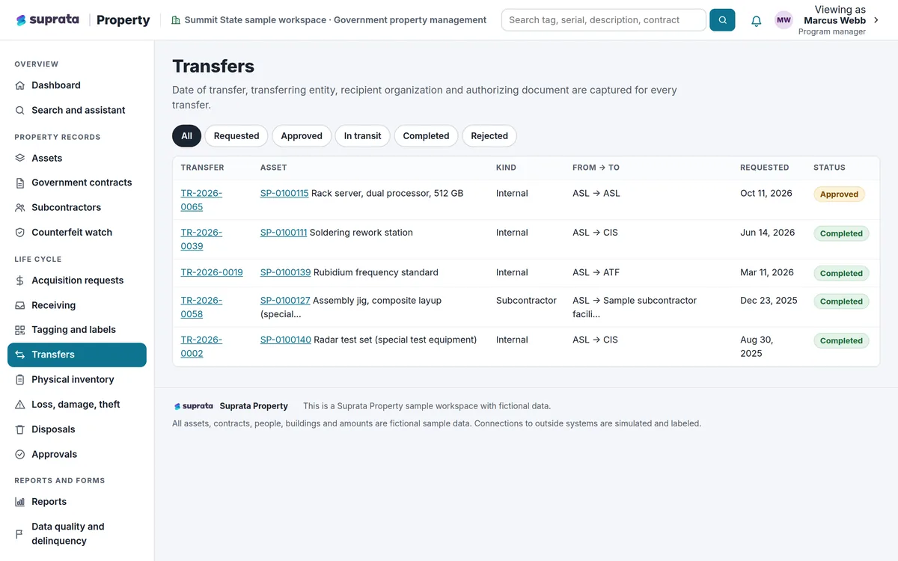Click the Search and assistant magnifier icon
The image size is (898, 561).
pyautogui.click(x=20, y=110)
